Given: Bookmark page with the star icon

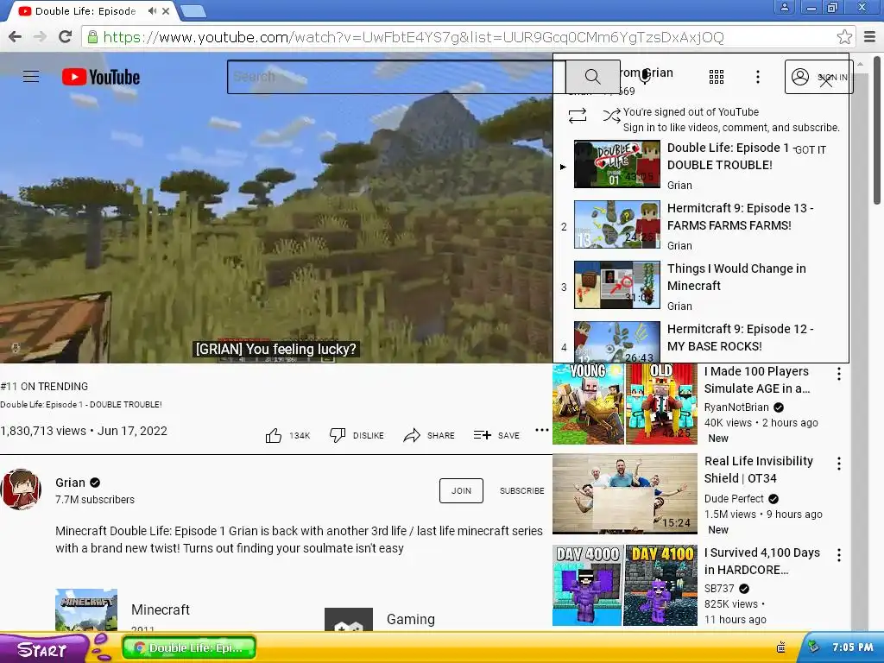Looking at the screenshot, I should coord(844,37).
